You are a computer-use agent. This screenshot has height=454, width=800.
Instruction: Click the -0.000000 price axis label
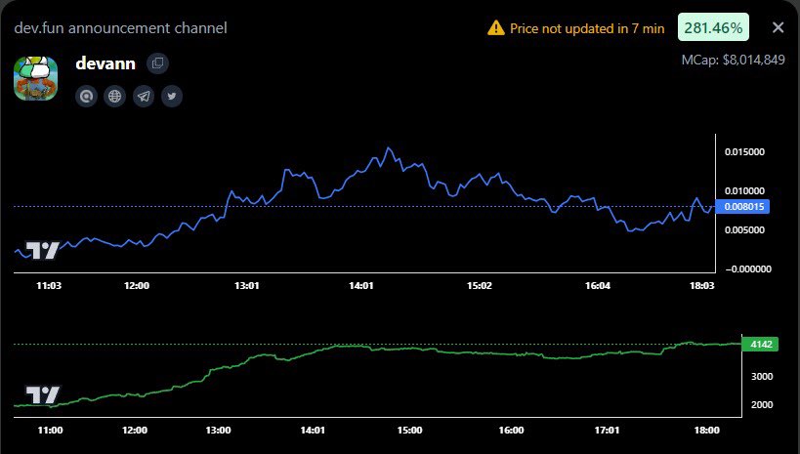pos(746,269)
